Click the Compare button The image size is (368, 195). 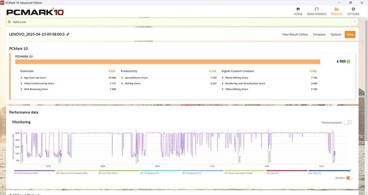(x=319, y=34)
